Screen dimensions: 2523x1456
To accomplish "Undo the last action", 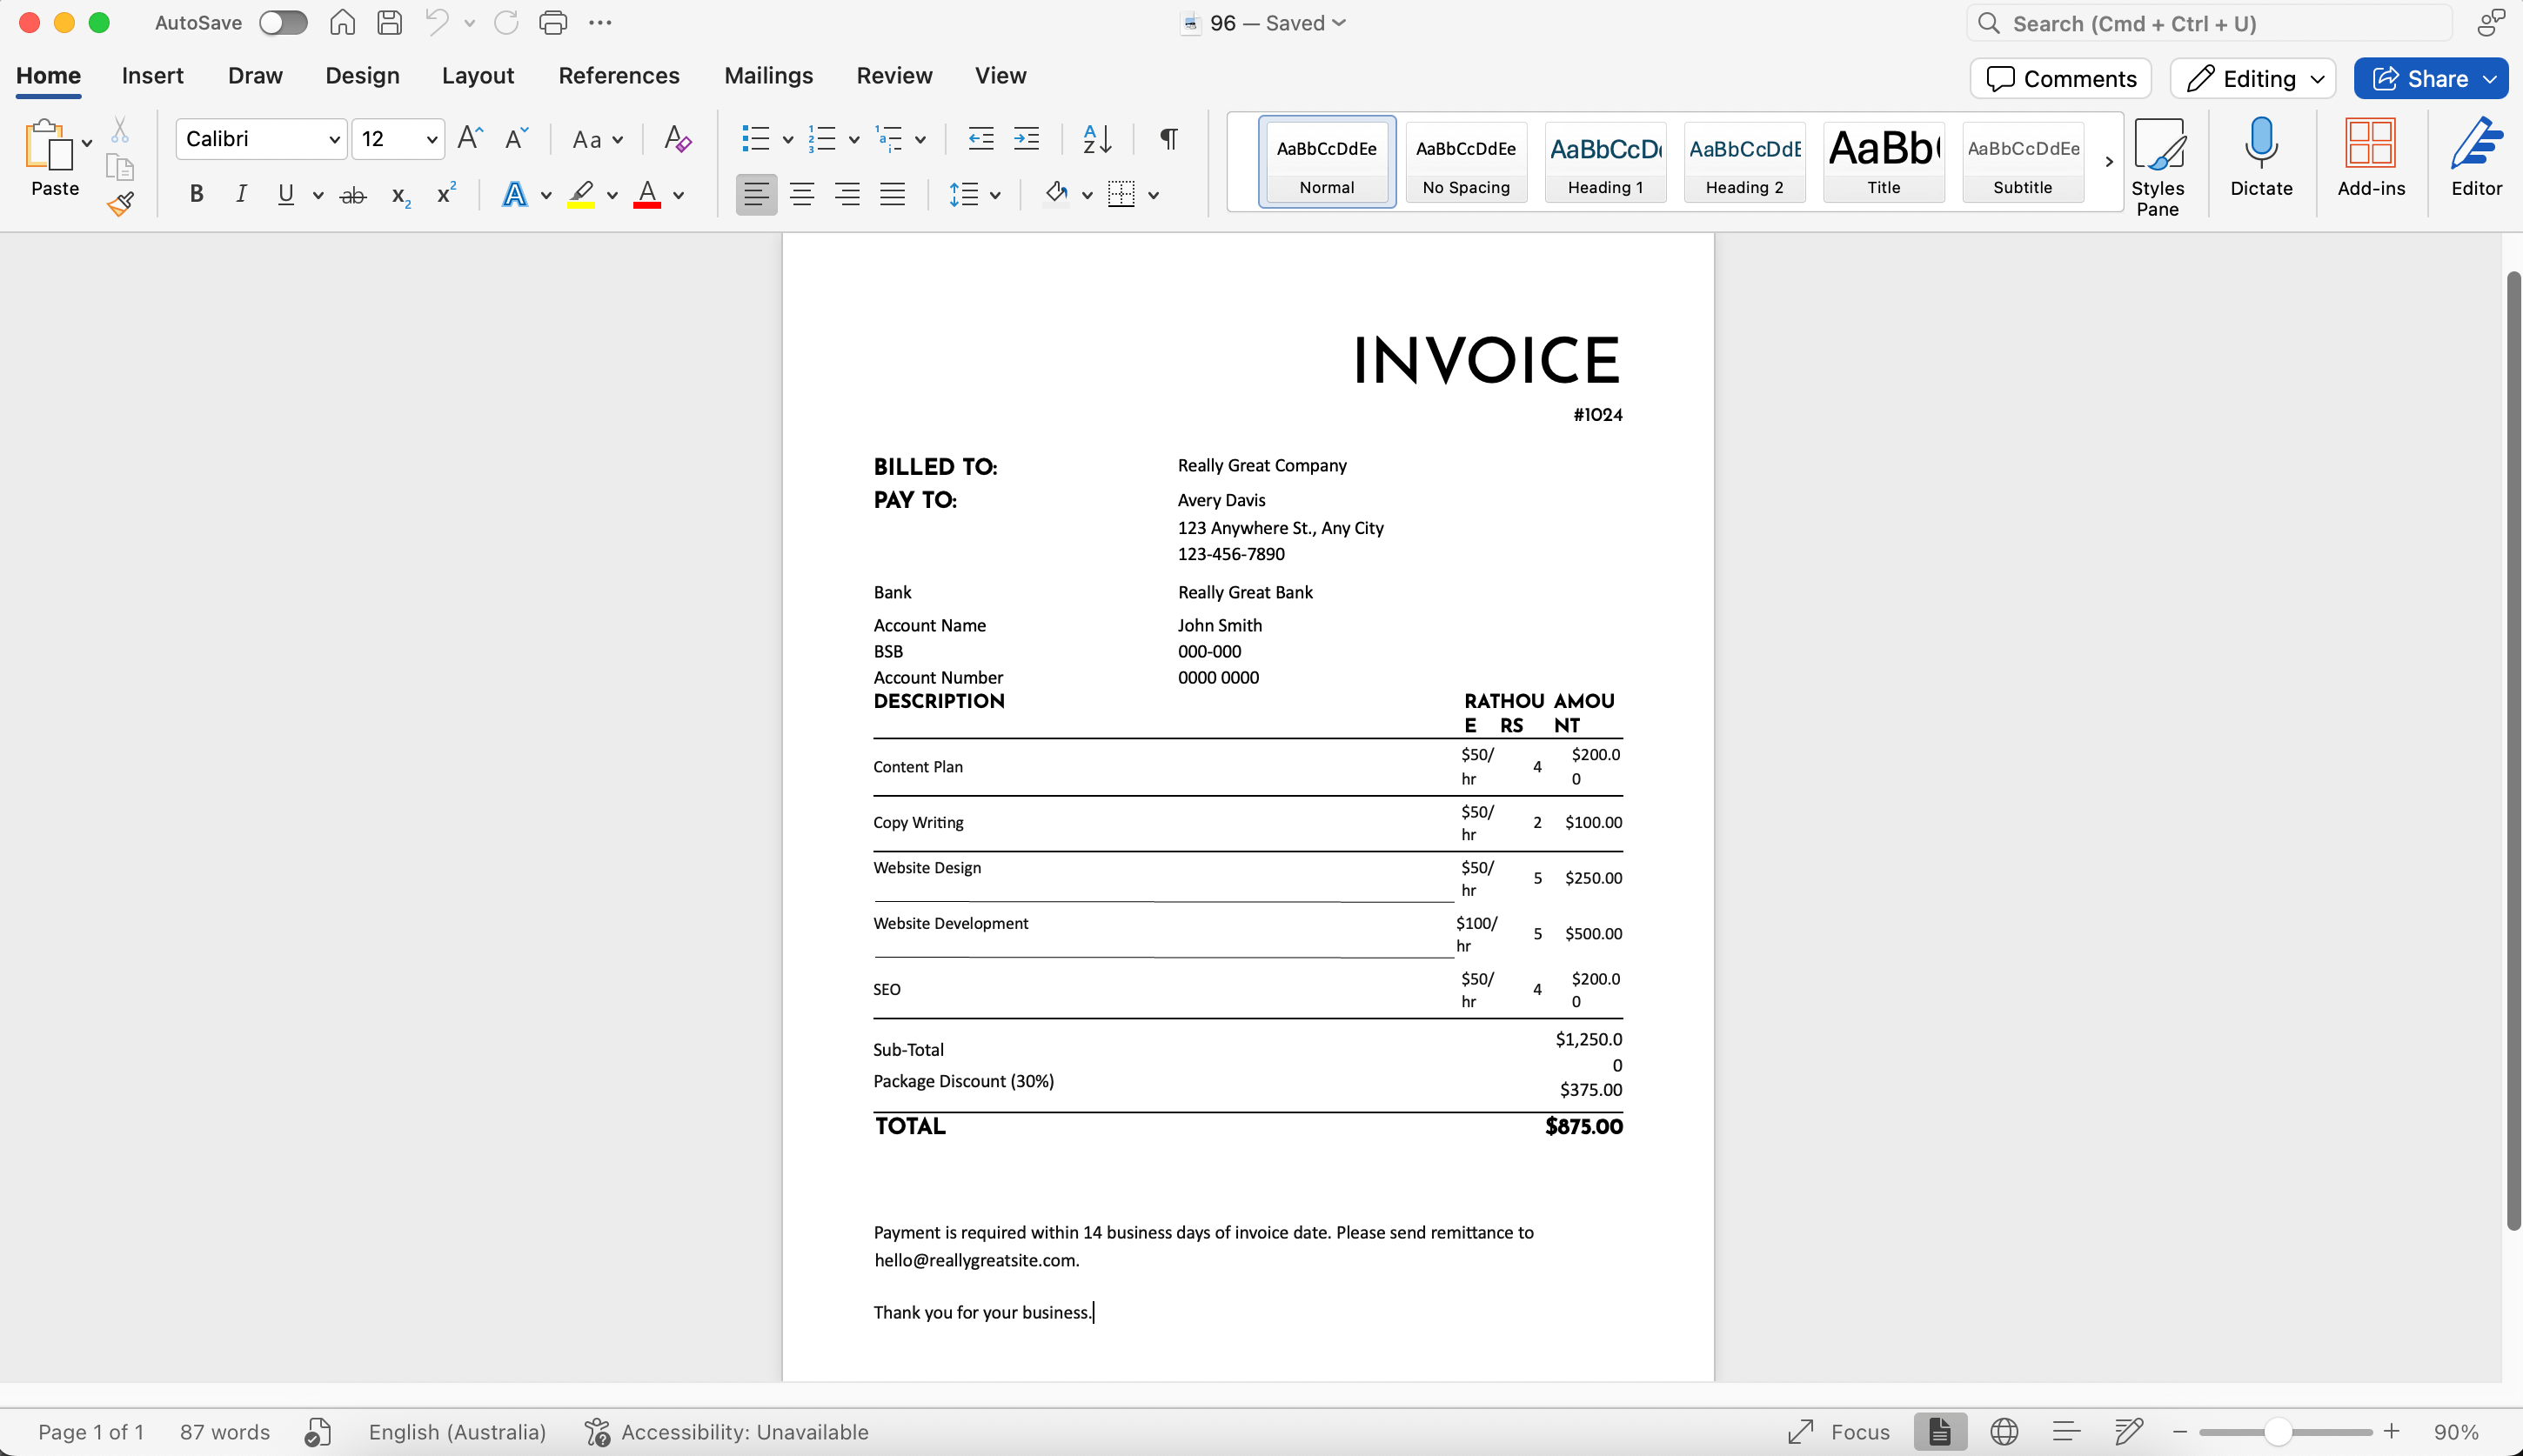I will pos(436,23).
